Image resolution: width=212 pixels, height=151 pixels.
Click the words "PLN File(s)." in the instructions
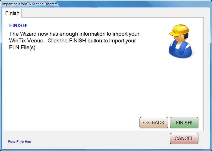tap(23, 48)
